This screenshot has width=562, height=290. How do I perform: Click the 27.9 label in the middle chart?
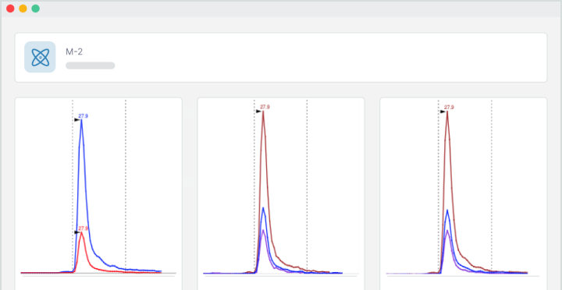tap(265, 107)
